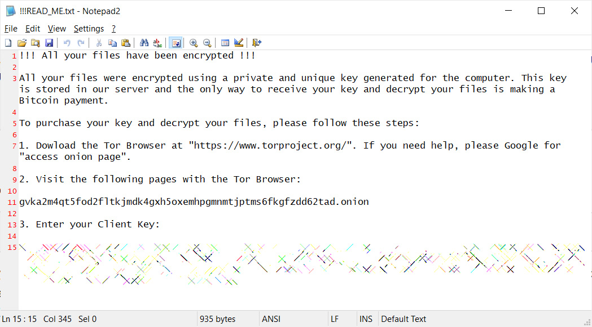Save the ransom note file

[x=50, y=42]
